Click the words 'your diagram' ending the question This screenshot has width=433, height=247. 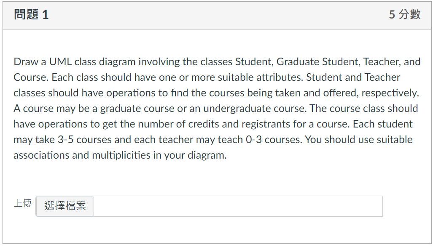point(195,155)
